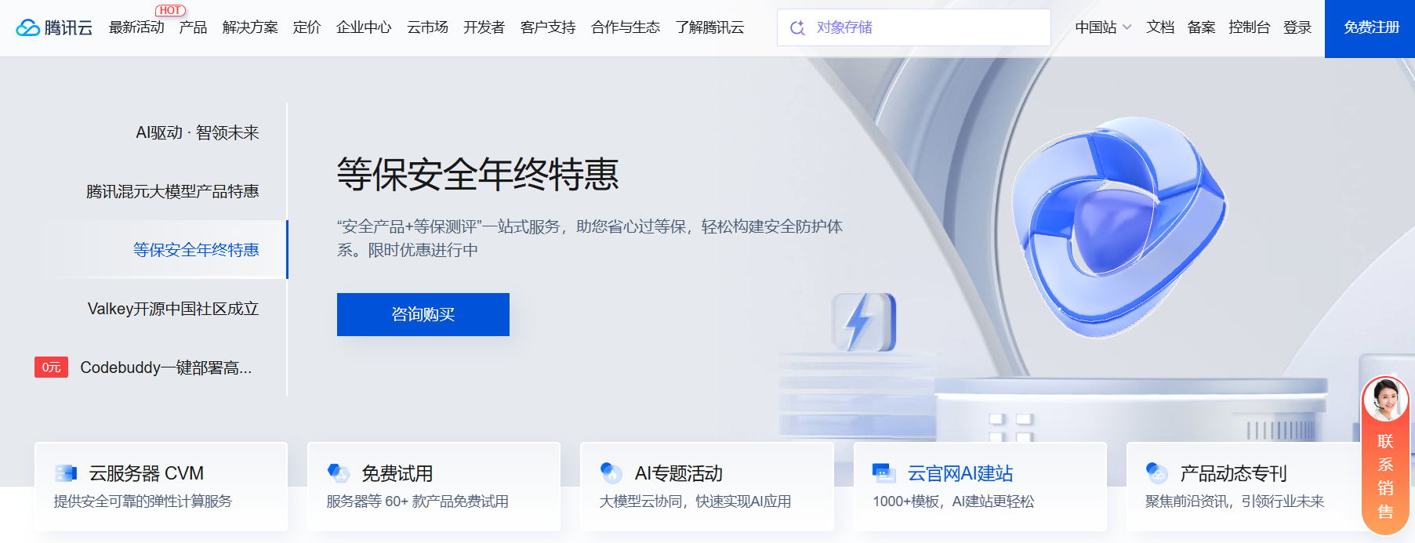Click text 1000+模板，AI建站更轻松
Screen dimensions: 1415x543
953,501
